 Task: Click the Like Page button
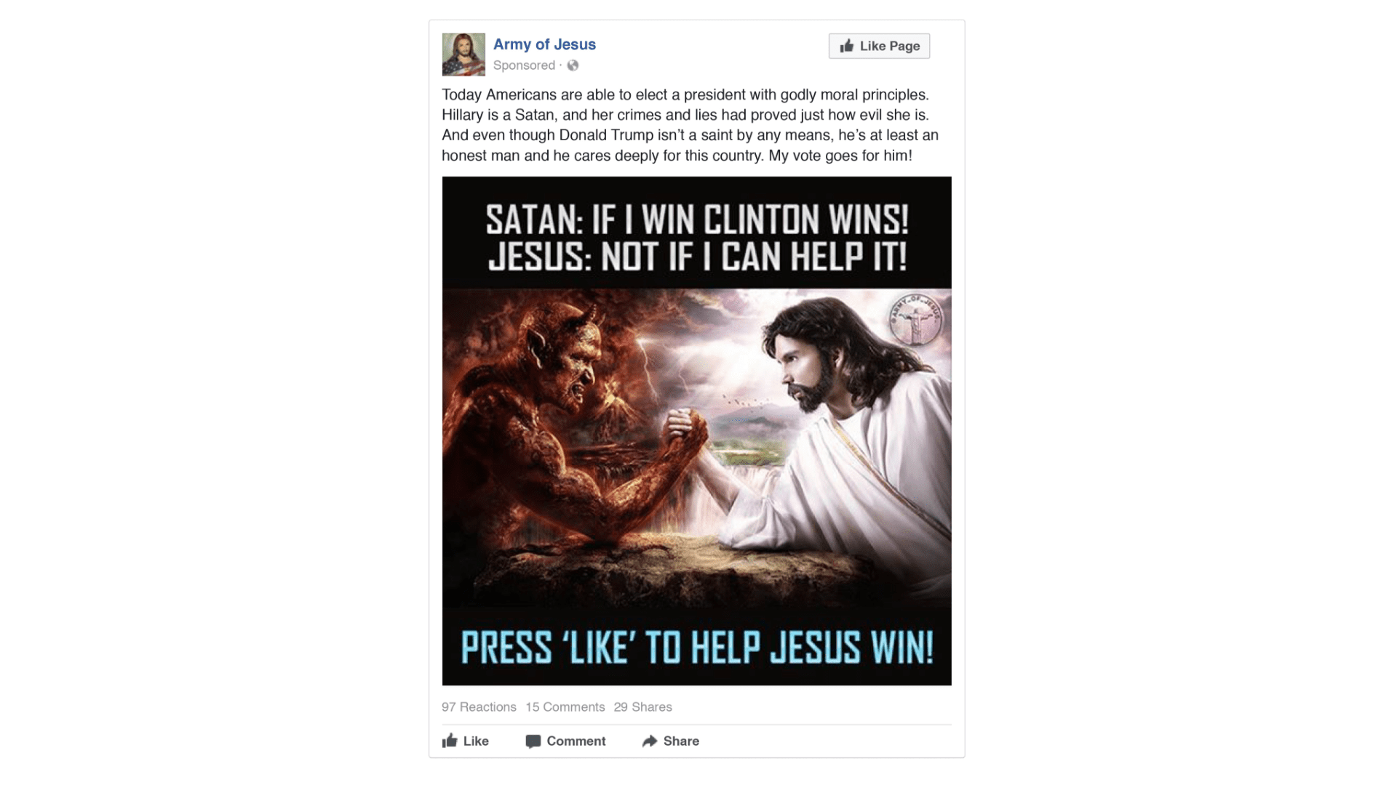point(879,46)
